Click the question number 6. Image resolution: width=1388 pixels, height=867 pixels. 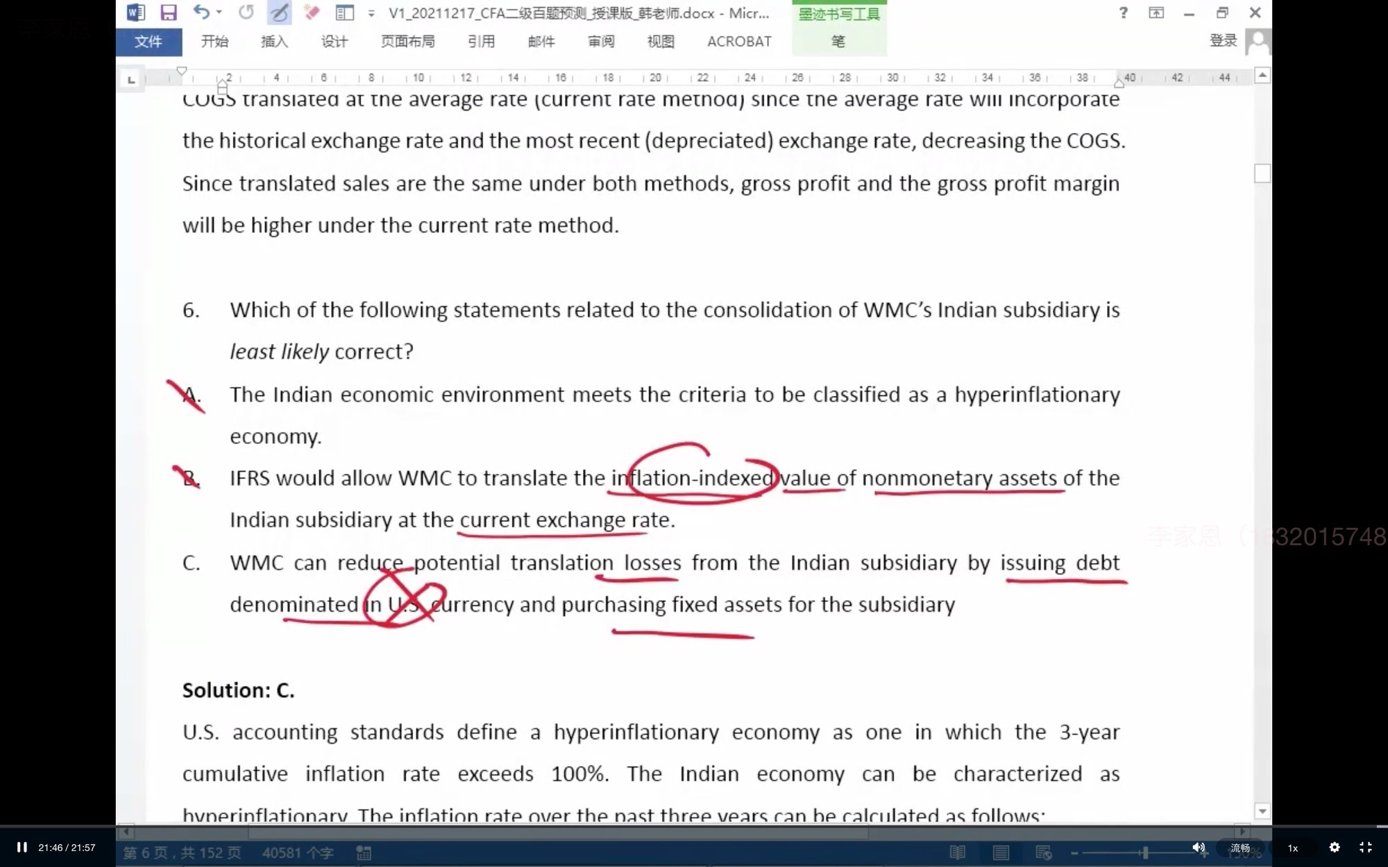(191, 310)
